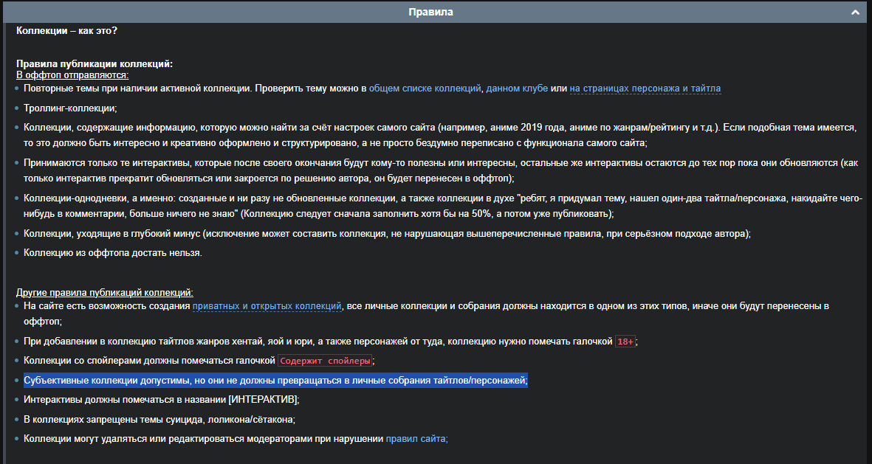Image resolution: width=872 pixels, height=464 pixels.
Task: Click the Содержит спойлеры tag
Action: [325, 361]
